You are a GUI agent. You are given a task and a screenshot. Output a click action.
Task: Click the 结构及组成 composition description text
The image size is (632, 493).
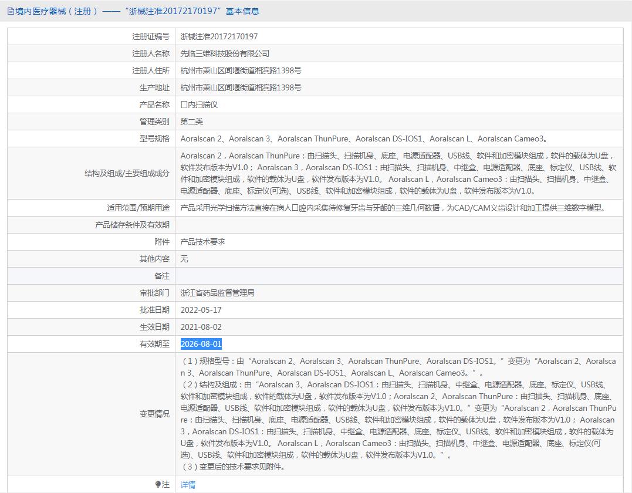(398, 173)
